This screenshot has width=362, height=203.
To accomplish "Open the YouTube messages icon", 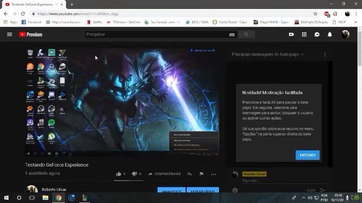I will pyautogui.click(x=317, y=34).
